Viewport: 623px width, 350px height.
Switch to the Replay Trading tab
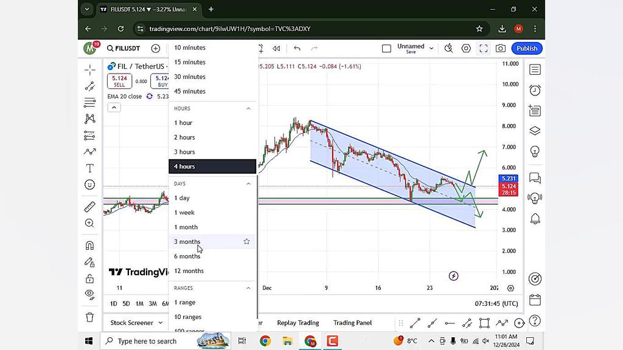(x=298, y=323)
